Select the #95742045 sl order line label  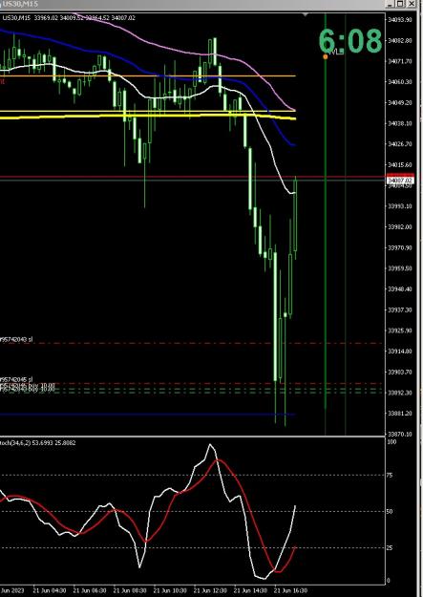(16, 379)
